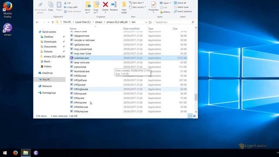Select runemacs.exe file
279x157 pixels.
pos(128,58)
